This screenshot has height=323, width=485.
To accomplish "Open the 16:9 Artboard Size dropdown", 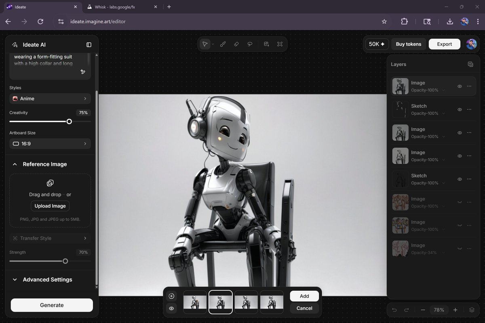I will click(50, 143).
